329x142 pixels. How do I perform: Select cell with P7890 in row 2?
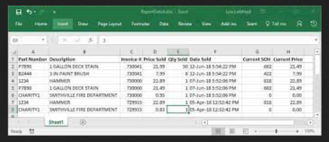(33, 67)
